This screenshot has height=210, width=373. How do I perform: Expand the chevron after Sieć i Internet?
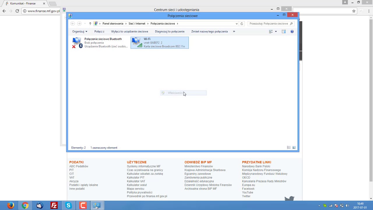(x=148, y=24)
